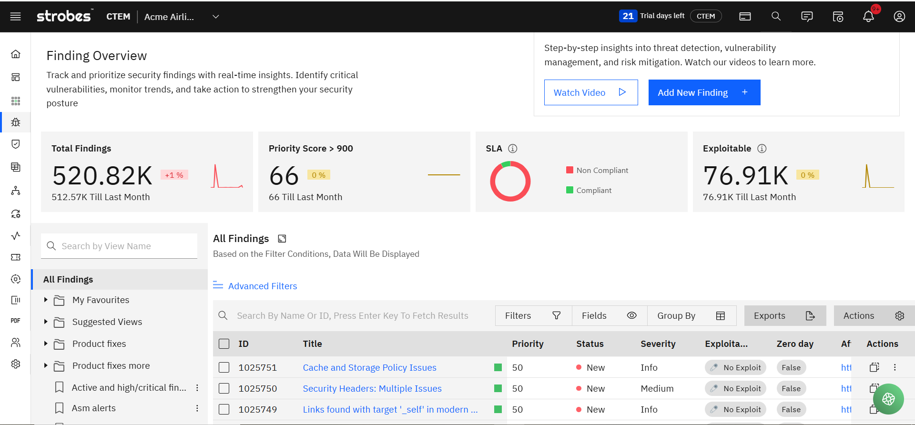915x425 pixels.
Task: Click the search magnifier in top bar
Action: [776, 17]
